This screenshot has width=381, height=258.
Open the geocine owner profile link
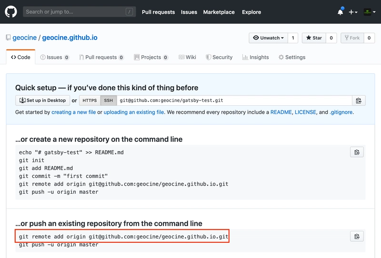[x=25, y=38]
